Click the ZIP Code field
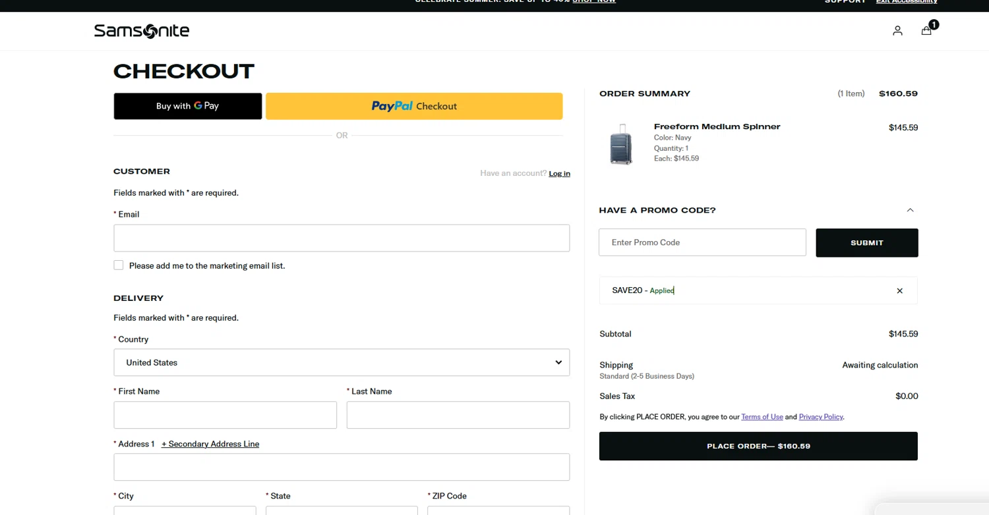 click(498, 510)
